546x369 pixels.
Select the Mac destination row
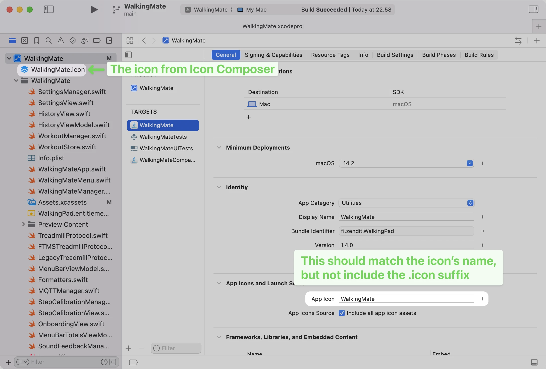(375, 104)
